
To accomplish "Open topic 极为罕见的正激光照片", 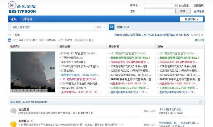I will pos(73,88).
